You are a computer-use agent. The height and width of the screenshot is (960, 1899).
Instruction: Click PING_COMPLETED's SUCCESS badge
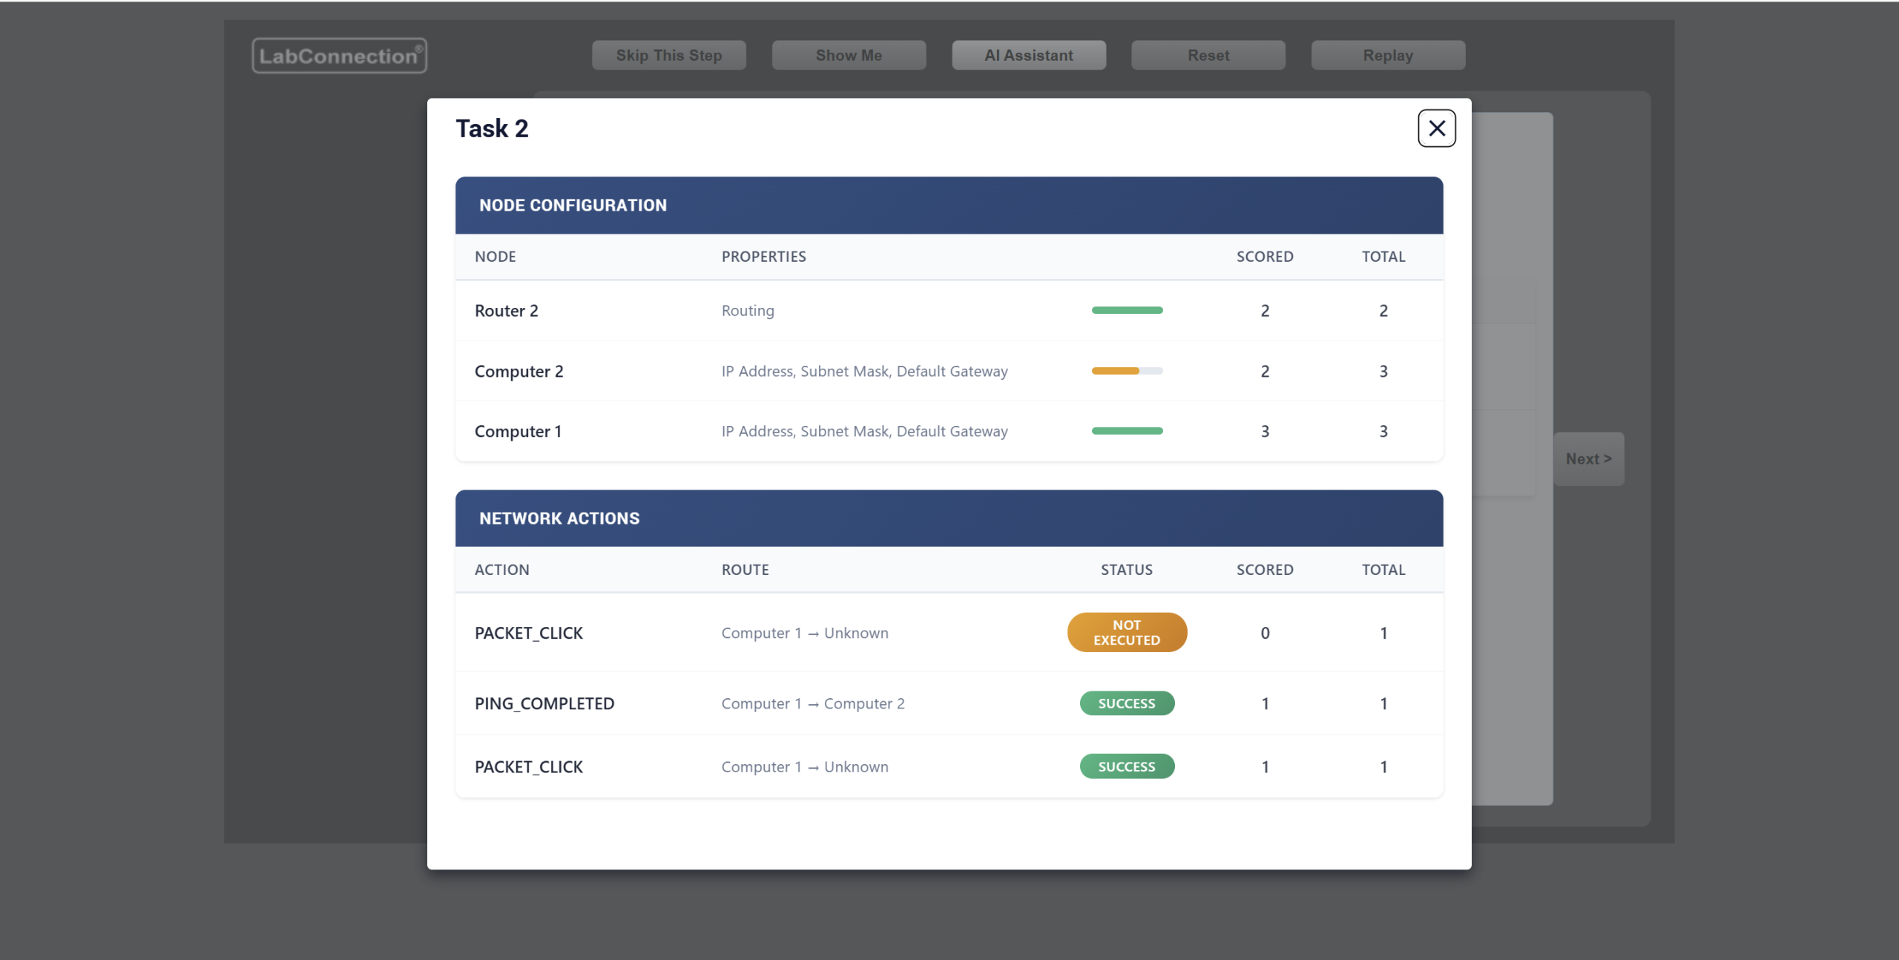tap(1126, 703)
